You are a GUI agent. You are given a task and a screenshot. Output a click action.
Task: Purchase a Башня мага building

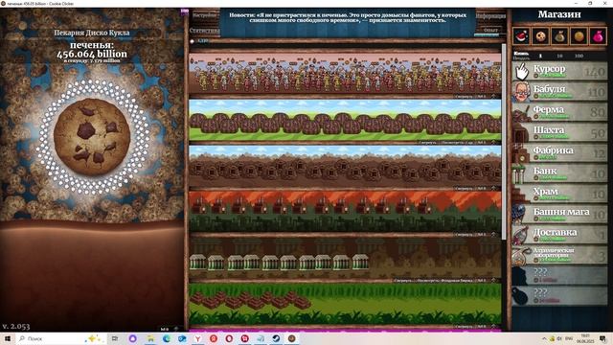pos(559,215)
